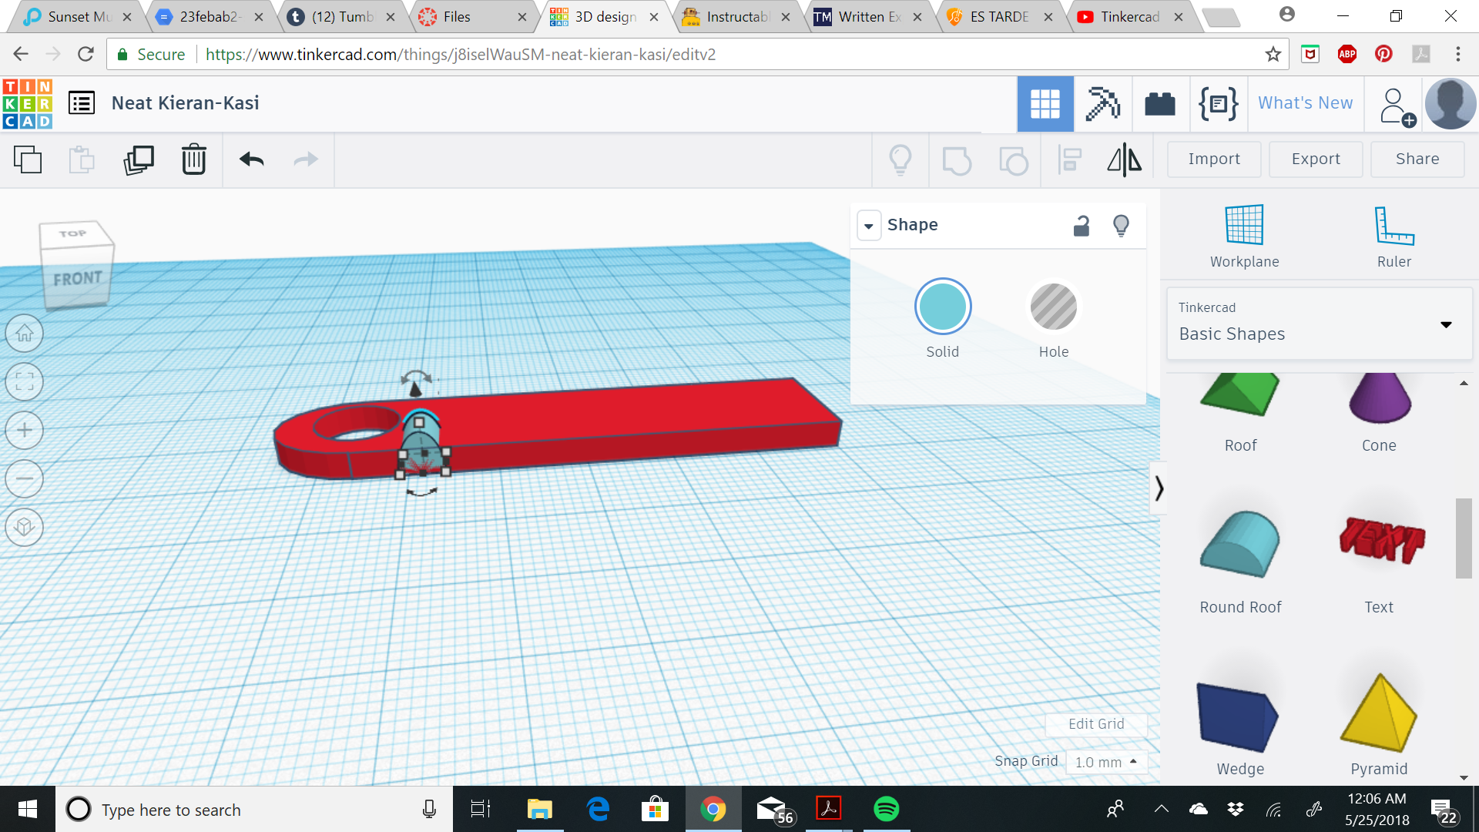
Task: Delete the selected shape with trash icon
Action: (194, 159)
